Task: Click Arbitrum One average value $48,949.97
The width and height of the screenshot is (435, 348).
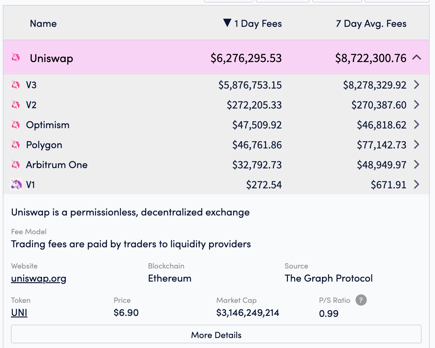Action: (382, 165)
